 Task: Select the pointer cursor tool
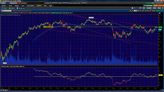[x=7, y=90]
